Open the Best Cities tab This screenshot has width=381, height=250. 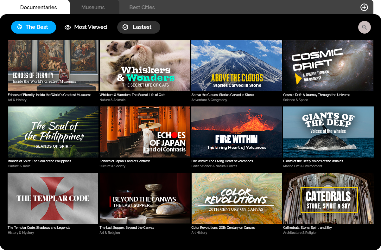142,7
